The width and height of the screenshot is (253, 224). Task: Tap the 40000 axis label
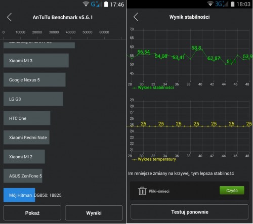(x=70, y=32)
